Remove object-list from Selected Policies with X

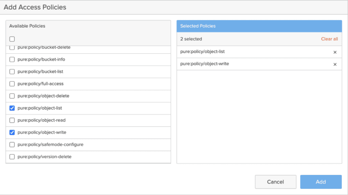click(x=335, y=52)
